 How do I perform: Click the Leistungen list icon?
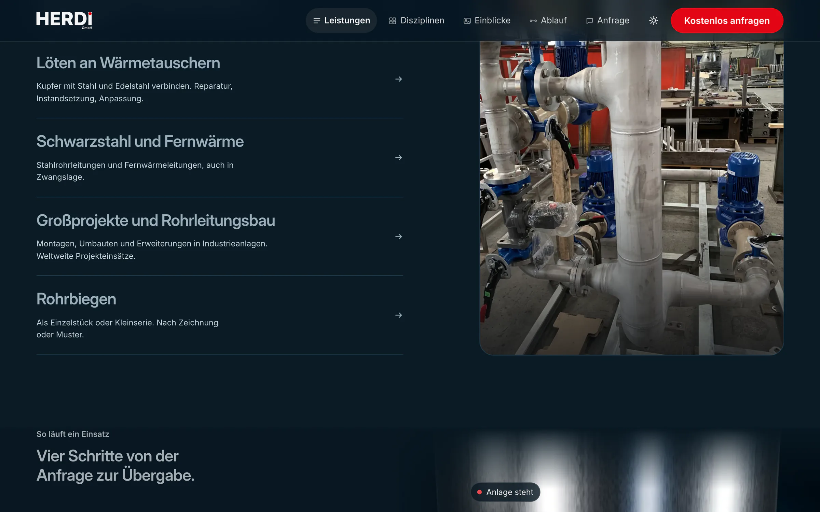point(317,21)
